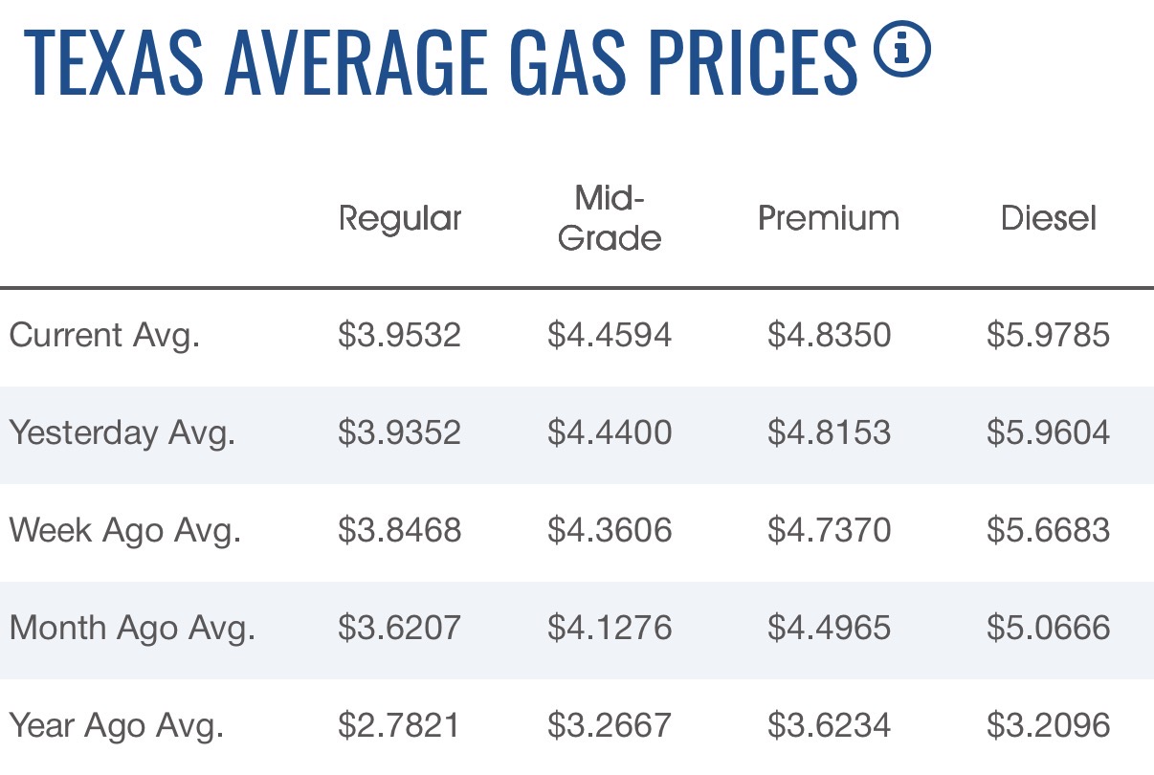Viewport: 1154px width, 775px height.
Task: Select the Year Ago Avg. row label
Action: [116, 726]
